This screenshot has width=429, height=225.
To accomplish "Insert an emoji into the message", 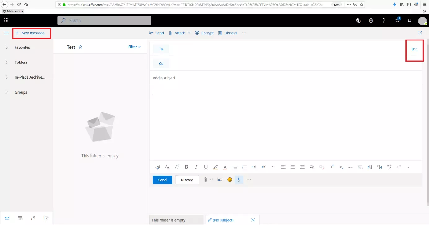I will click(x=230, y=180).
